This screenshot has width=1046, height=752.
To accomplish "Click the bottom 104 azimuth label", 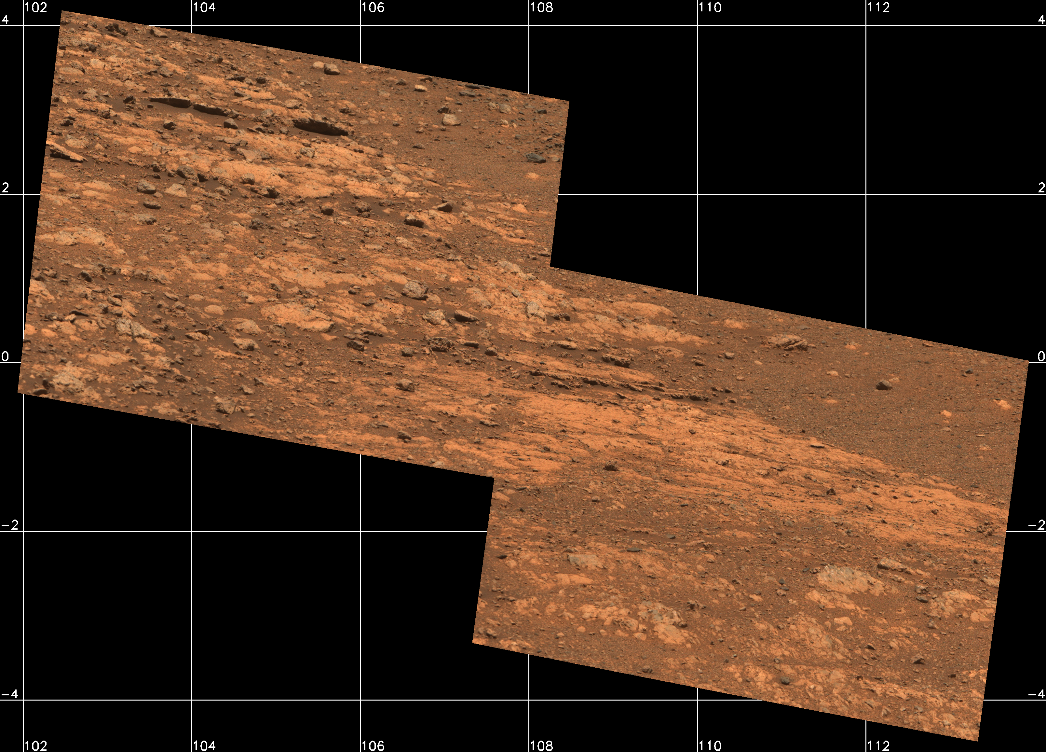I will (x=204, y=745).
